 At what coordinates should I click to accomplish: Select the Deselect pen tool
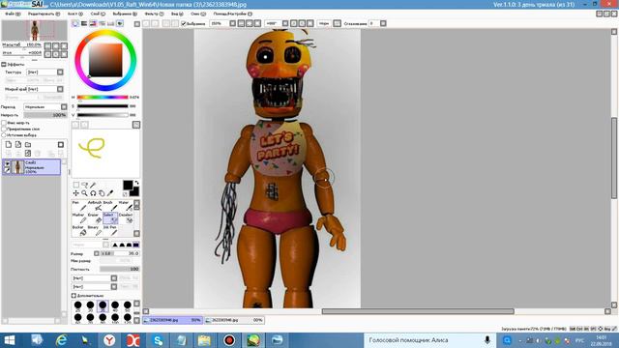pyautogui.click(x=126, y=218)
